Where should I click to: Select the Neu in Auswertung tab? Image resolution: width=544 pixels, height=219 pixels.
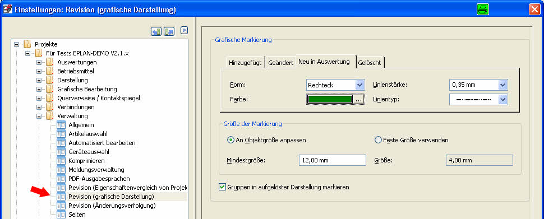point(325,62)
